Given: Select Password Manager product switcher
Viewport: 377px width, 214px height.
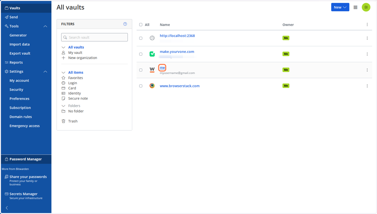Looking at the screenshot, I should click(x=26, y=159).
